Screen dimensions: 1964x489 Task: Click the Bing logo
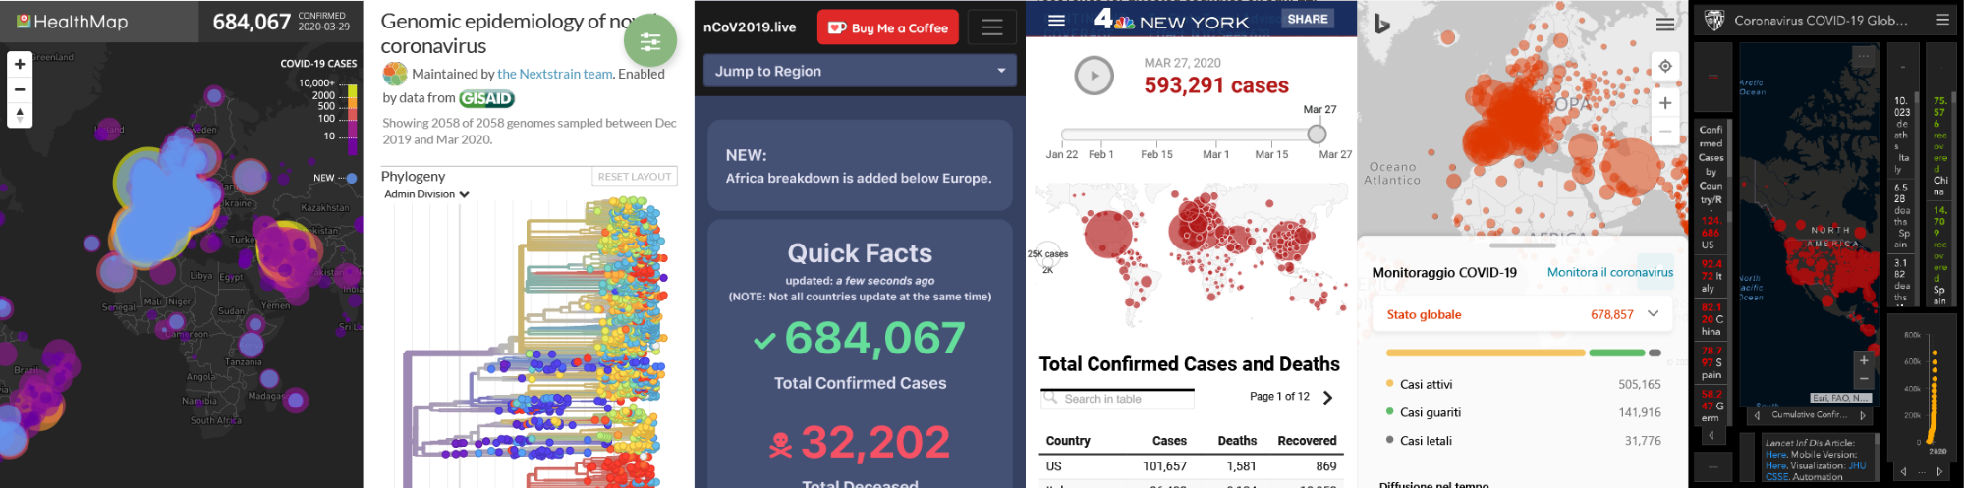(x=1381, y=24)
